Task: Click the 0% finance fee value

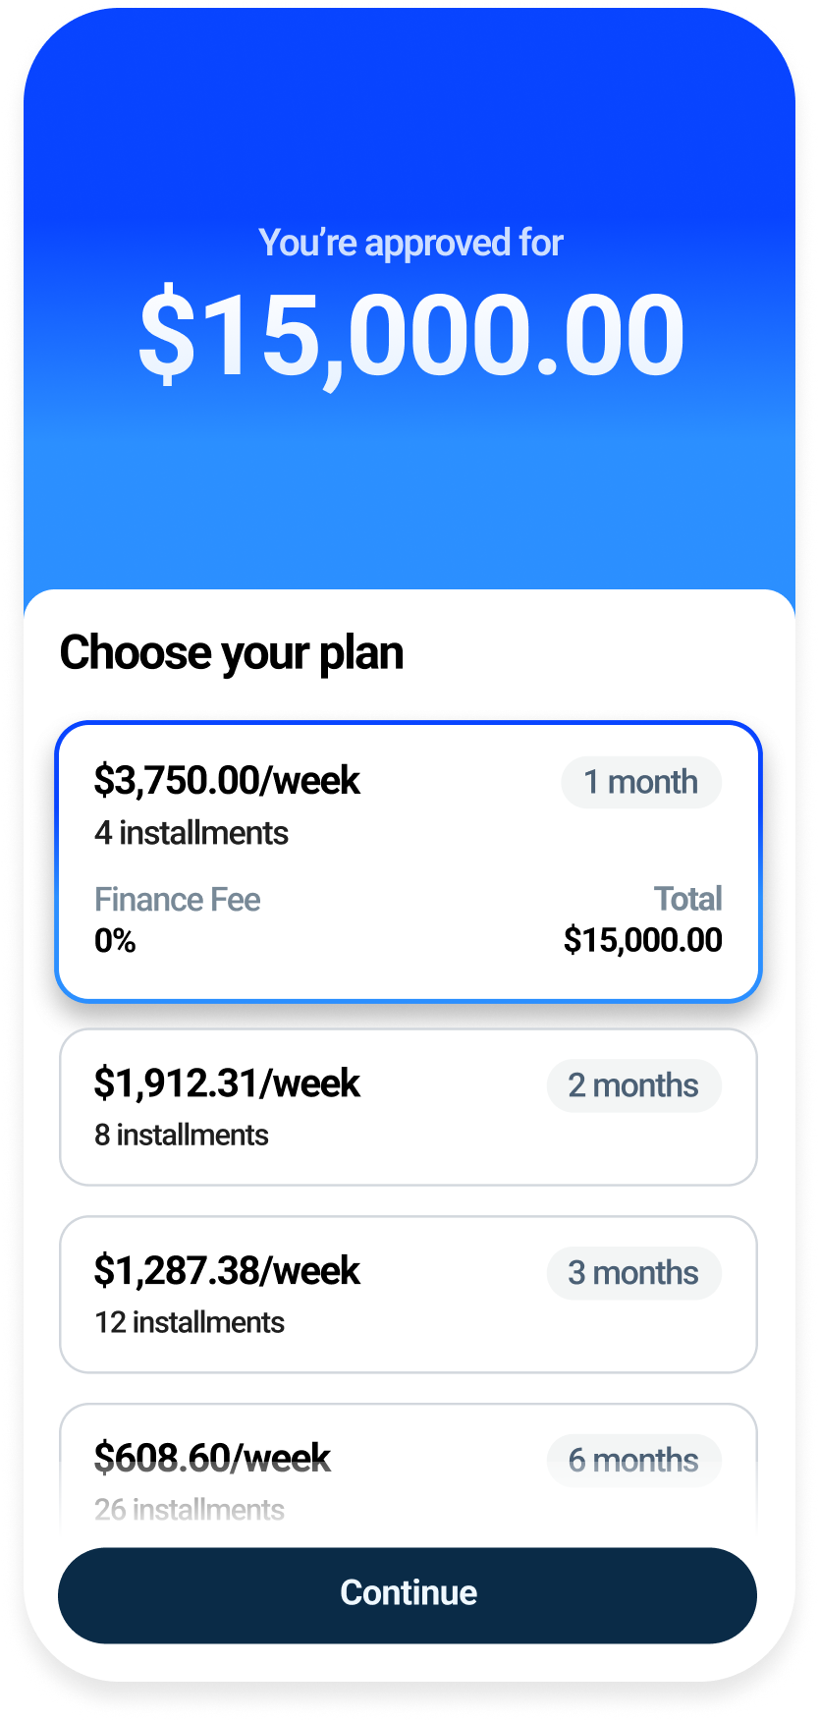Action: pyautogui.click(x=115, y=941)
